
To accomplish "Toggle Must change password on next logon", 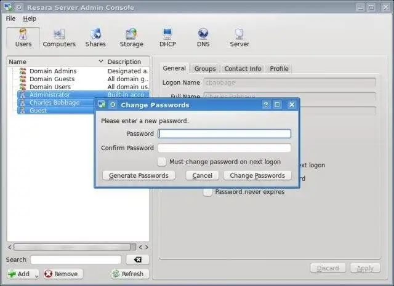I will (161, 162).
